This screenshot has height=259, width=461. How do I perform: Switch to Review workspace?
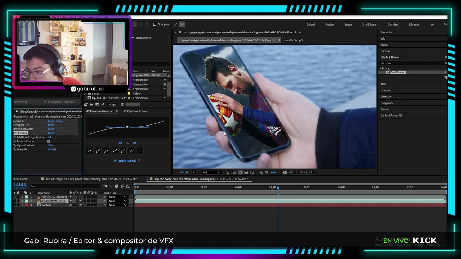pyautogui.click(x=330, y=24)
